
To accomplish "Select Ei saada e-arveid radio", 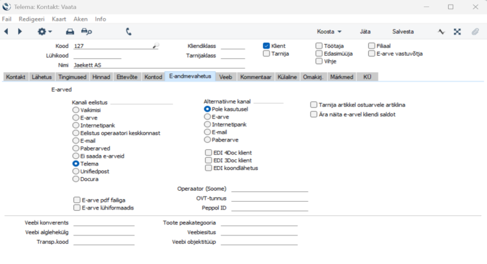I will [x=75, y=156].
